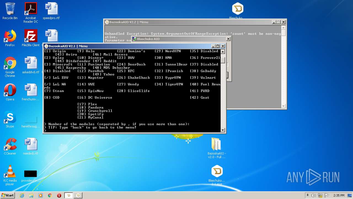Click the BazookaAIO V2.2 window system icon
The width and height of the screenshot is (353, 199).
[x=107, y=22]
